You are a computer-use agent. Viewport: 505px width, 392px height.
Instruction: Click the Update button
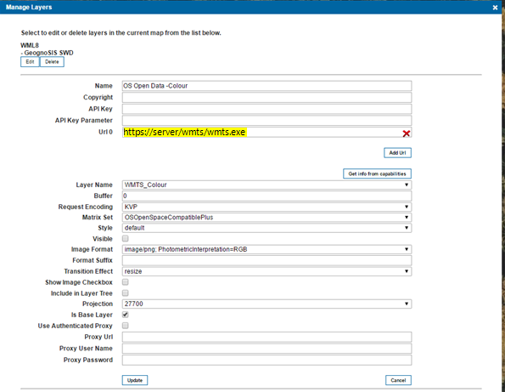pos(135,380)
